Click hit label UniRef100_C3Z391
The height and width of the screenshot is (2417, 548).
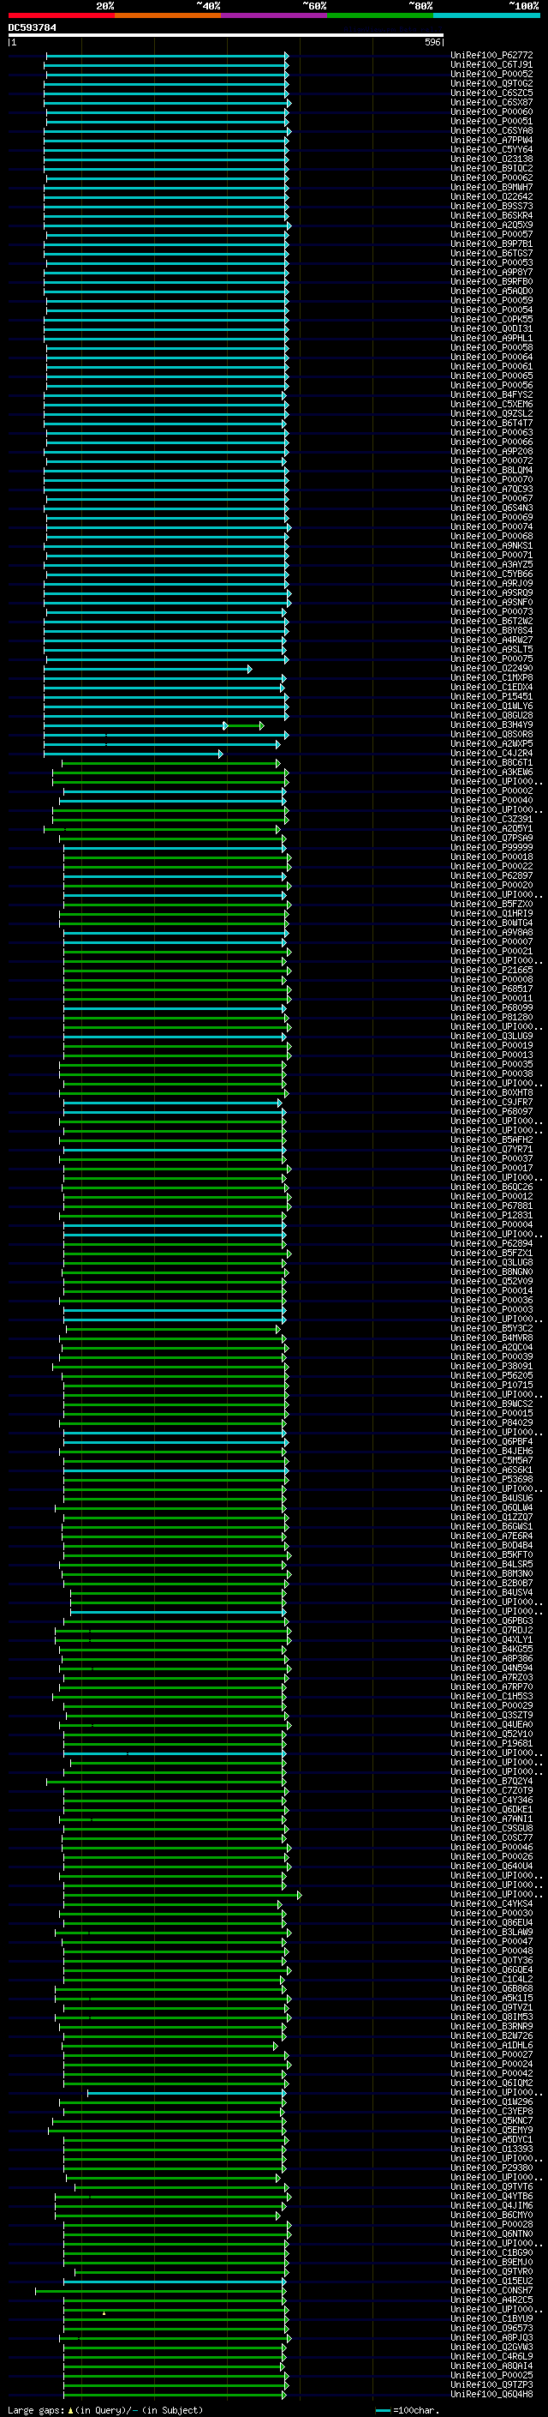click(491, 819)
